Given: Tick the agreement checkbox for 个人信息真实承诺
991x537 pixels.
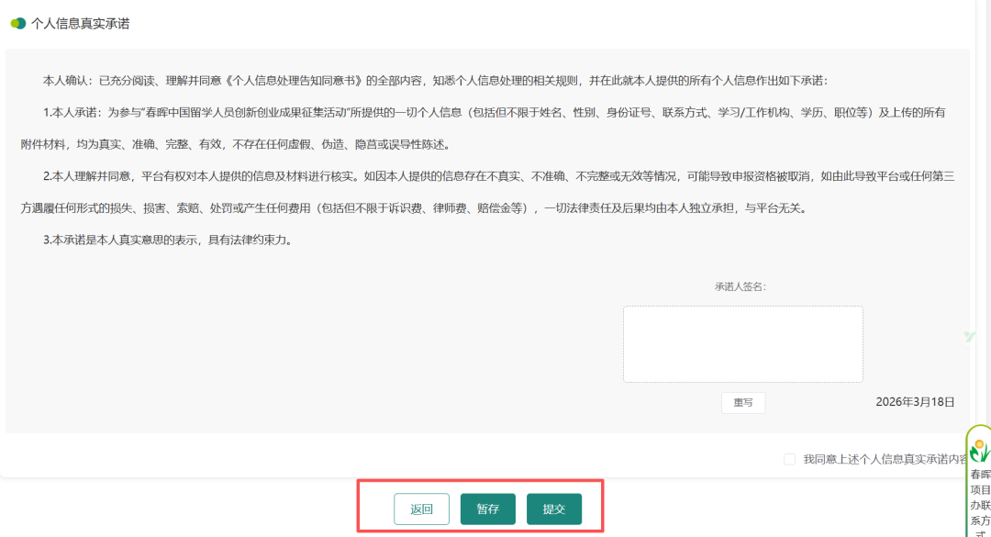Looking at the screenshot, I should point(789,459).
